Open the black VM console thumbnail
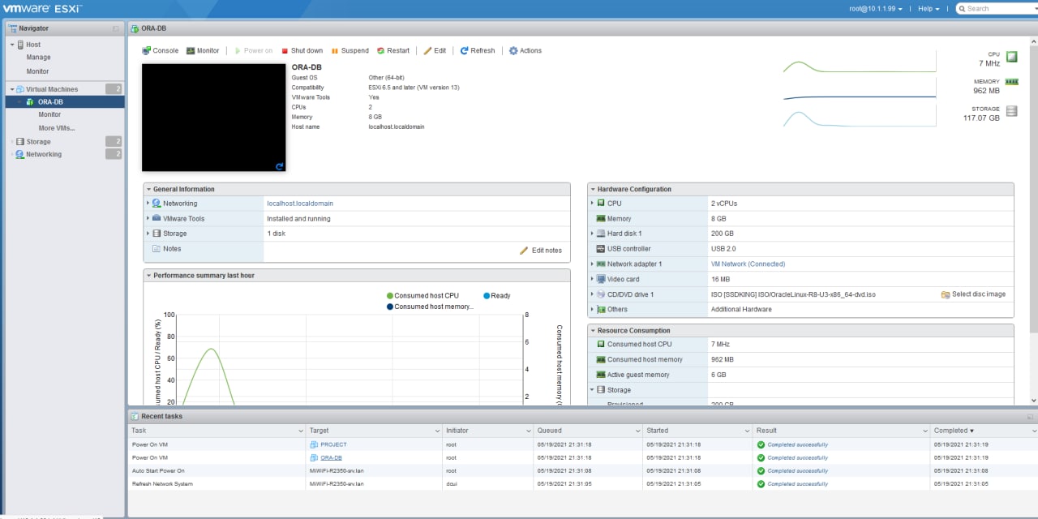Image resolution: width=1038 pixels, height=519 pixels. tap(214, 118)
